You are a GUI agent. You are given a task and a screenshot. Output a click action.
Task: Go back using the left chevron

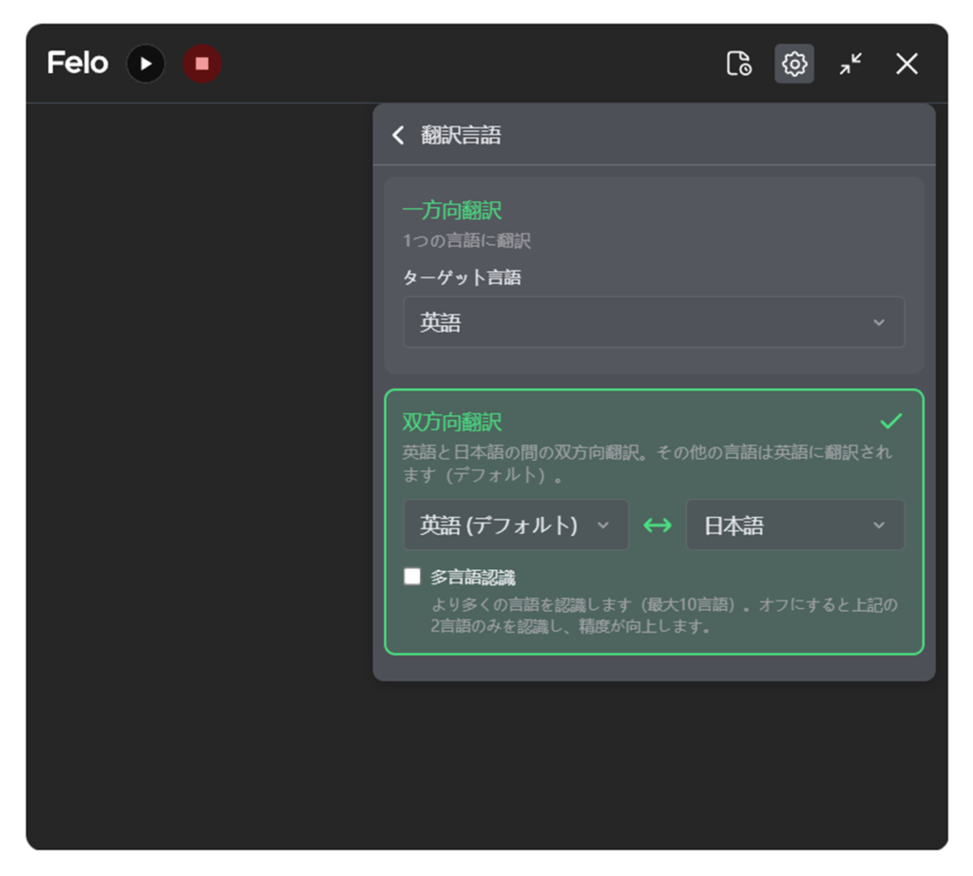[398, 135]
